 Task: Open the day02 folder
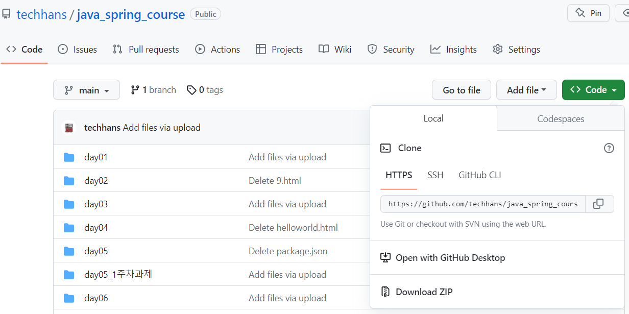pyautogui.click(x=96, y=181)
